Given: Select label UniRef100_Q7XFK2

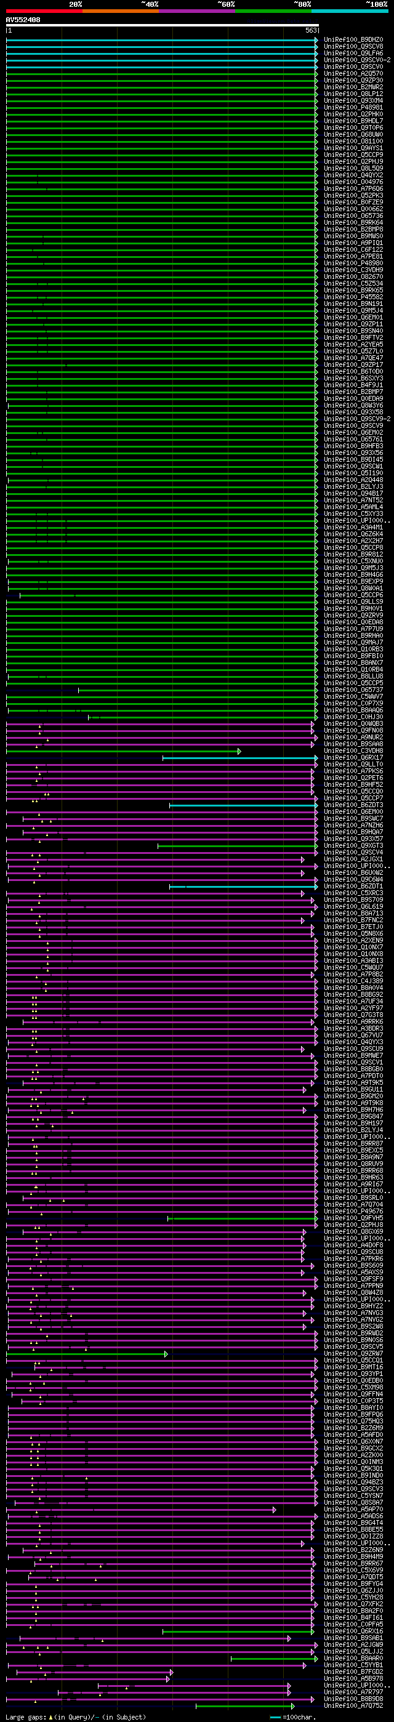Looking at the screenshot, I should pyautogui.click(x=354, y=1604).
